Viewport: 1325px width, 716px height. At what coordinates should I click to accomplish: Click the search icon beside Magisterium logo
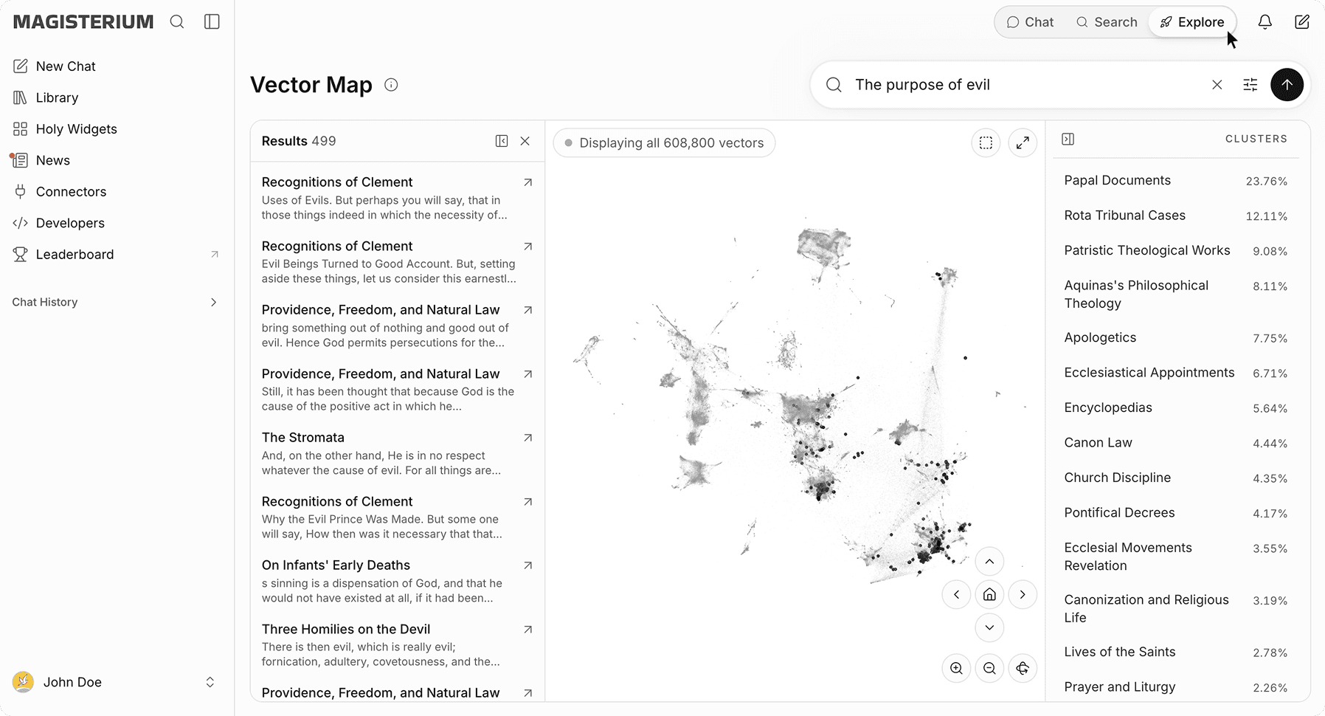click(177, 22)
